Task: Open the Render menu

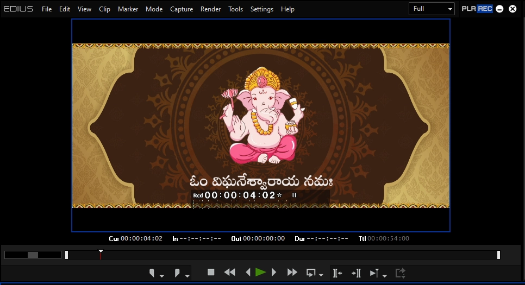Action: (211, 9)
